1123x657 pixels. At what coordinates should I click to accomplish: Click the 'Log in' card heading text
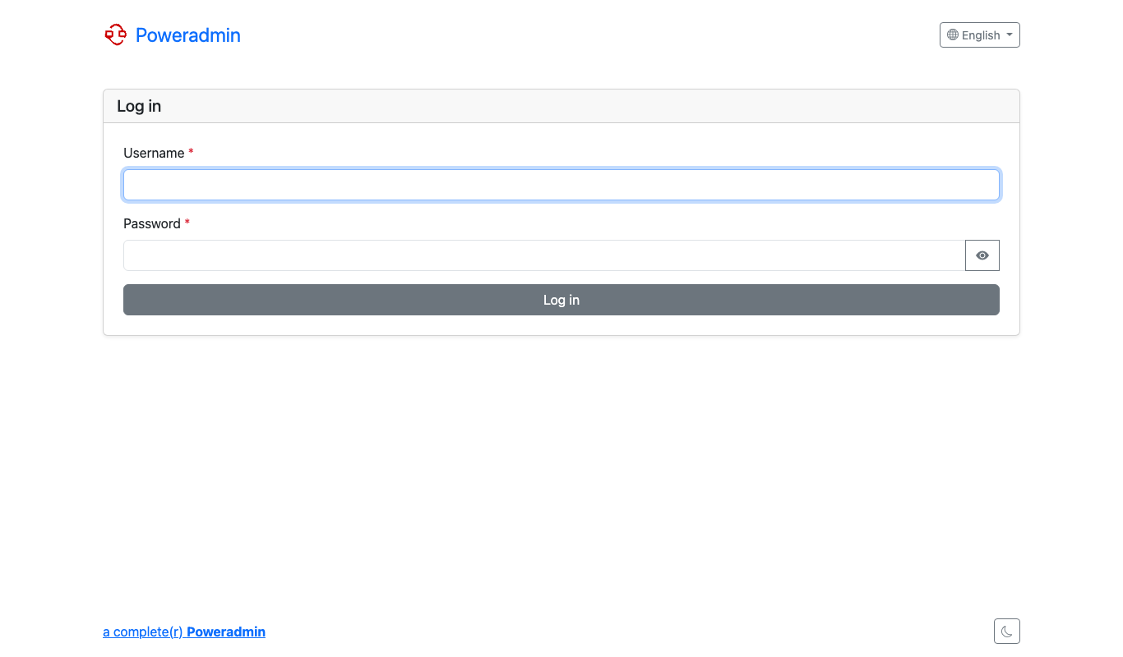pyautogui.click(x=139, y=106)
